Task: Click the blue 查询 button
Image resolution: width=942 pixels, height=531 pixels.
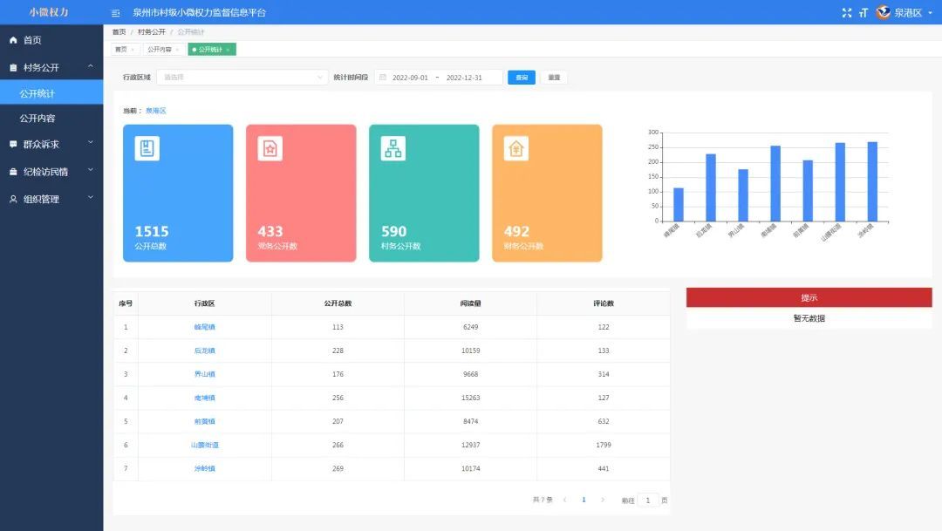Action: click(x=522, y=78)
